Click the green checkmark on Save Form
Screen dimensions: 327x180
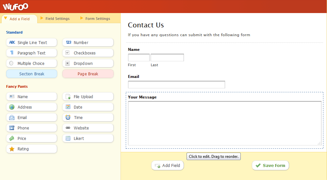[258, 165]
